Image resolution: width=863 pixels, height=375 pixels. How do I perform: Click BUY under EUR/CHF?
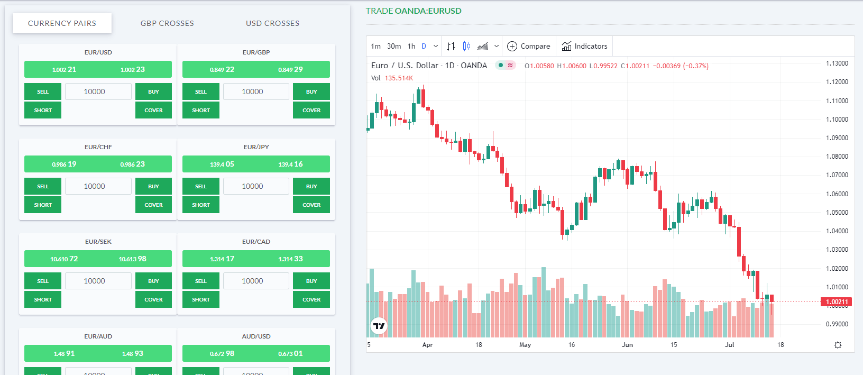click(x=153, y=186)
